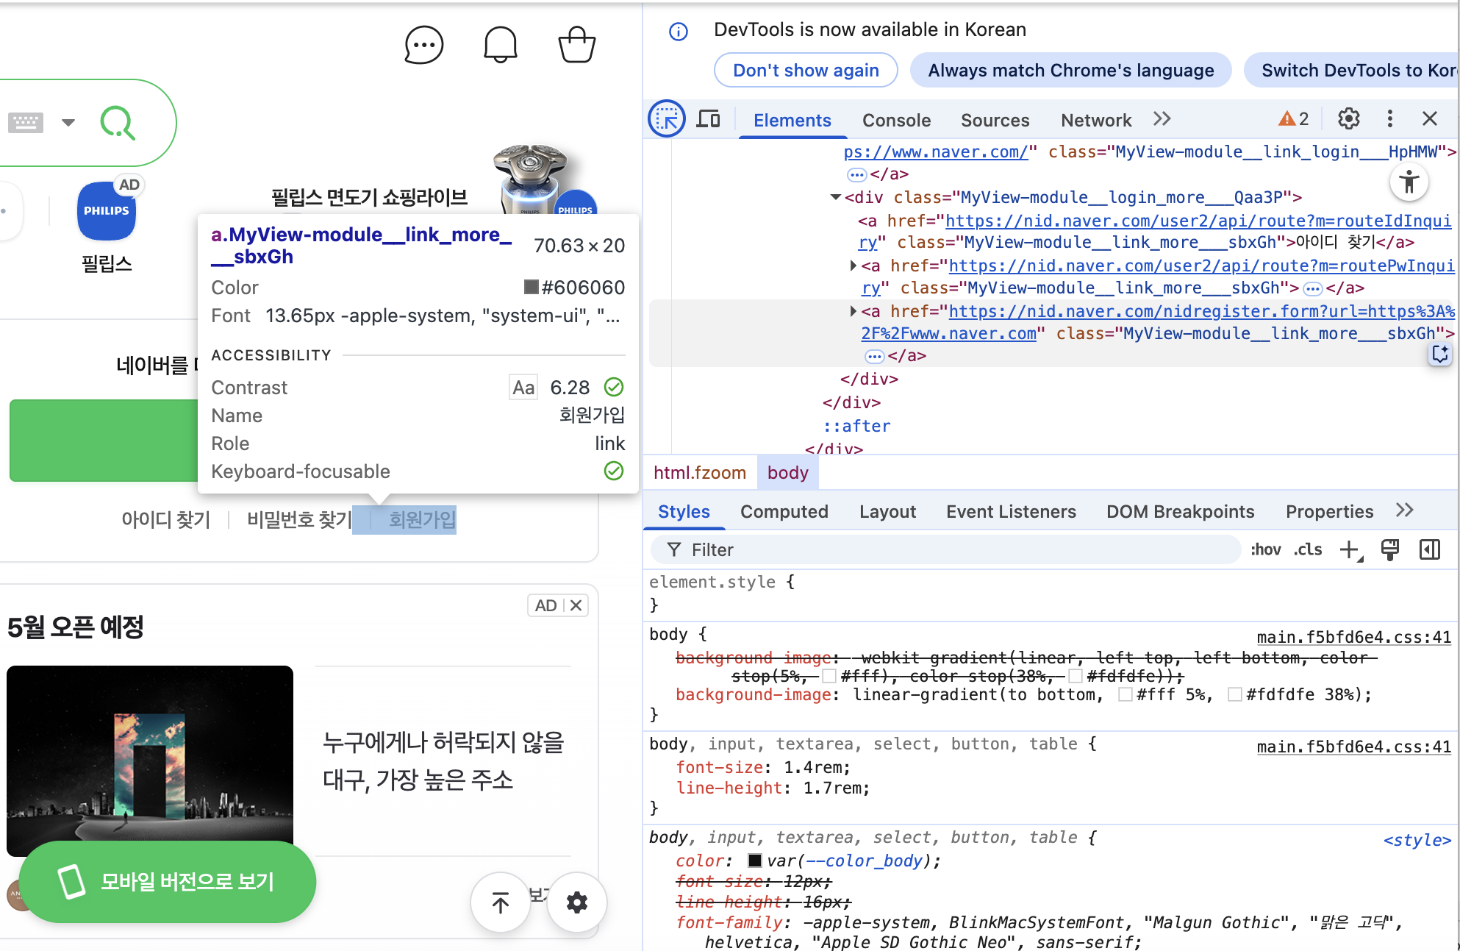
Task: Switch to the Sources tab
Action: (995, 120)
